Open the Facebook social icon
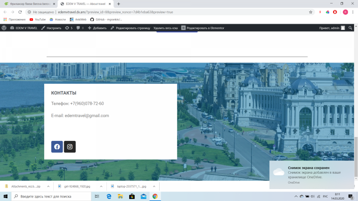The image size is (358, 201). (x=57, y=147)
